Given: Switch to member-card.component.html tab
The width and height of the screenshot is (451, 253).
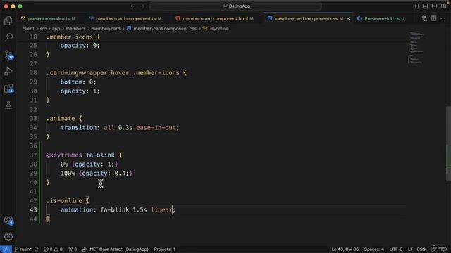Looking at the screenshot, I should coord(215,19).
